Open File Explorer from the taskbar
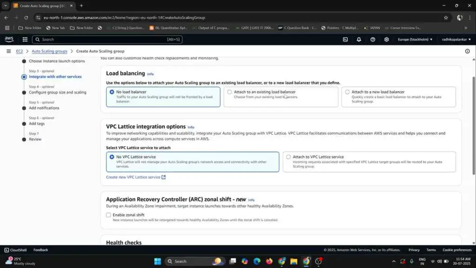Viewport: 476px width, 268px height. pyautogui.click(x=294, y=261)
